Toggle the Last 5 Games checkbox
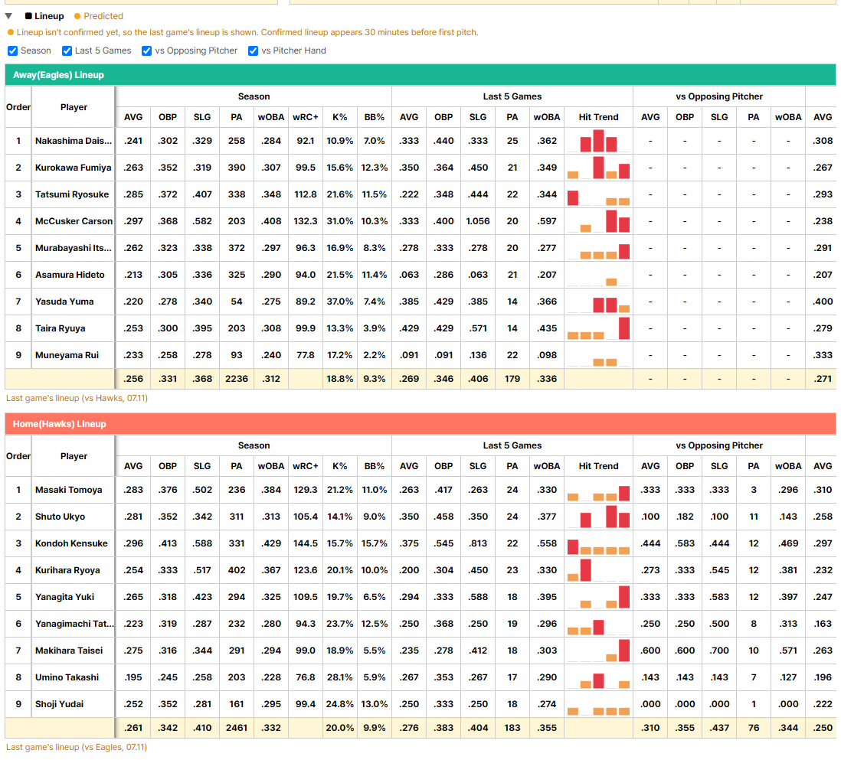The width and height of the screenshot is (841, 760). (67, 51)
